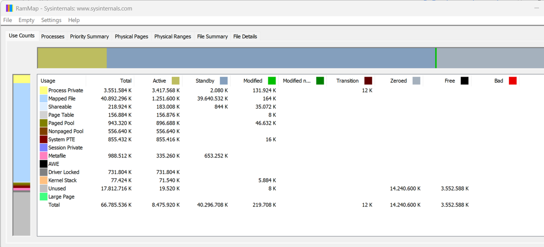Open the Empty menu
This screenshot has height=247, width=544.
pyautogui.click(x=26, y=20)
